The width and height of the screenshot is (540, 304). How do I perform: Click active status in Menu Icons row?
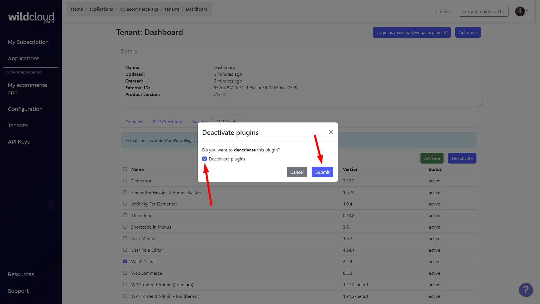pos(434,215)
